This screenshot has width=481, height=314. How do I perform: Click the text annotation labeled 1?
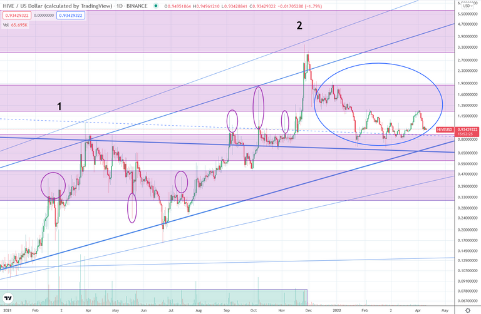click(59, 106)
